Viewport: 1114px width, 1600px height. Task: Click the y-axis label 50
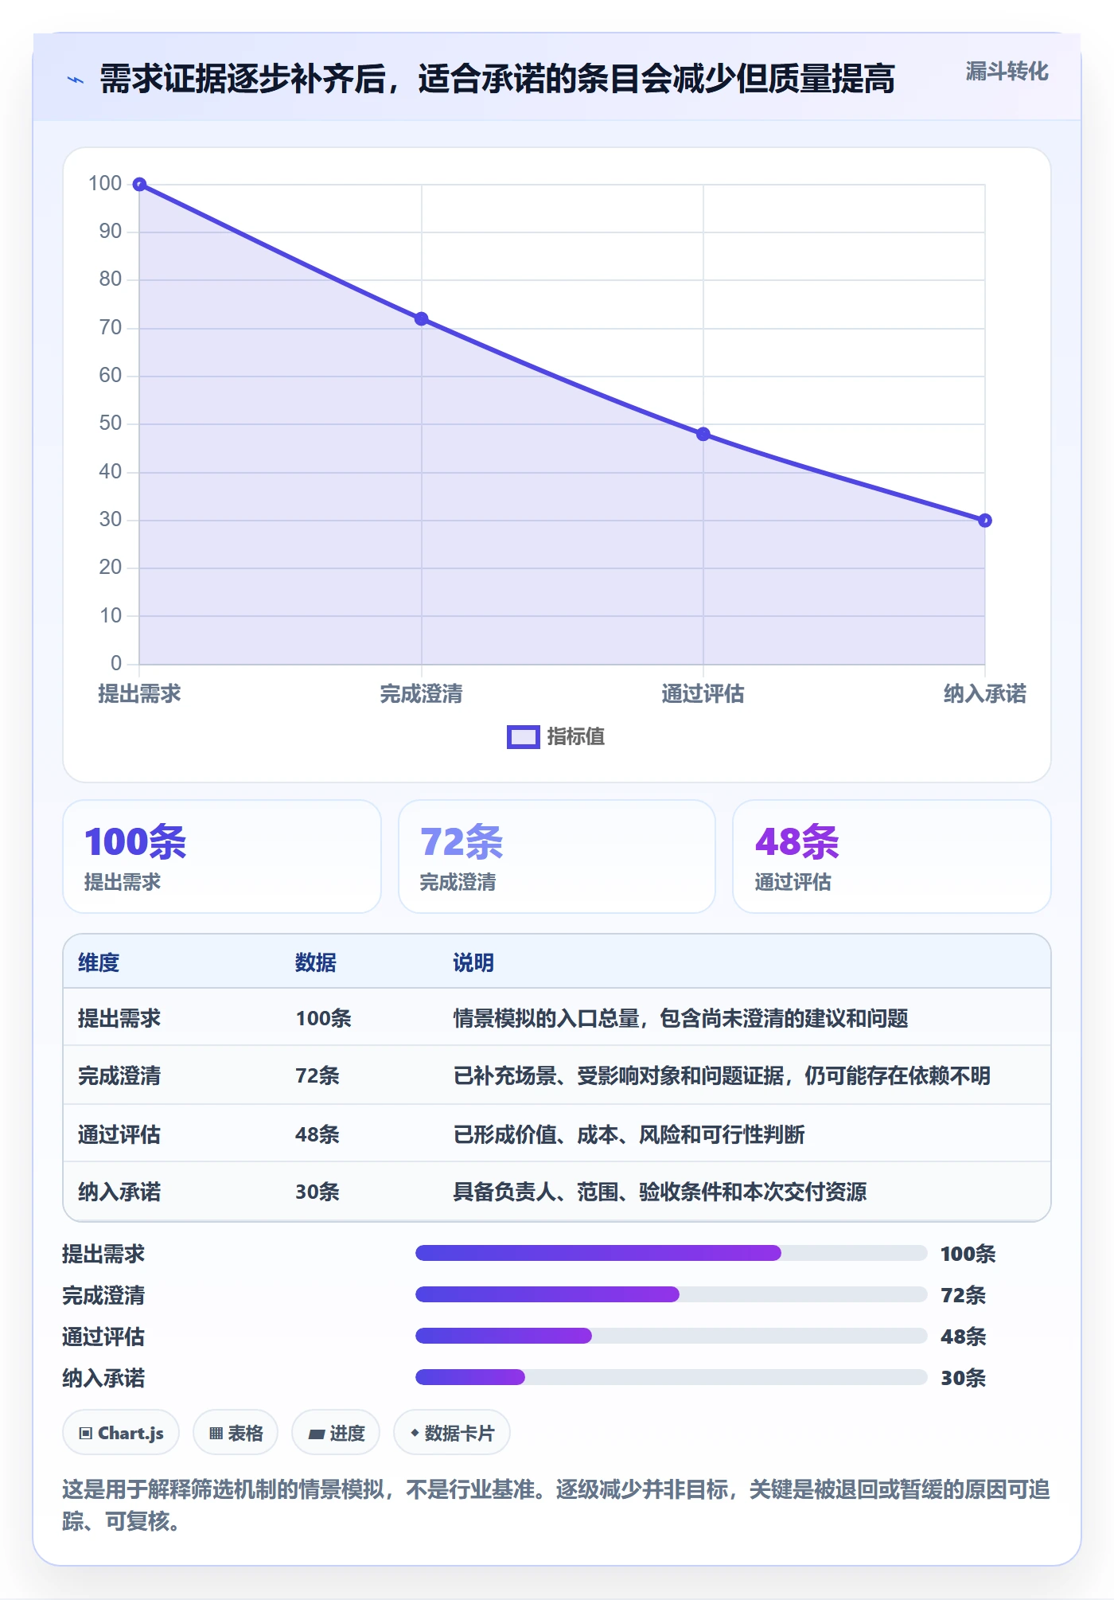[111, 423]
